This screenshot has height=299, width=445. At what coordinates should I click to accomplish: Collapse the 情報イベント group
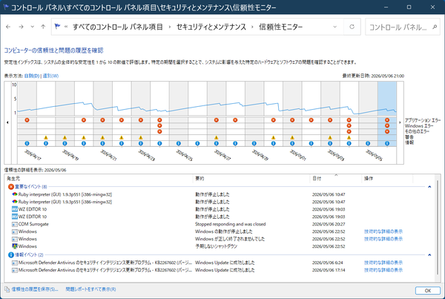pyautogui.click(x=429, y=255)
